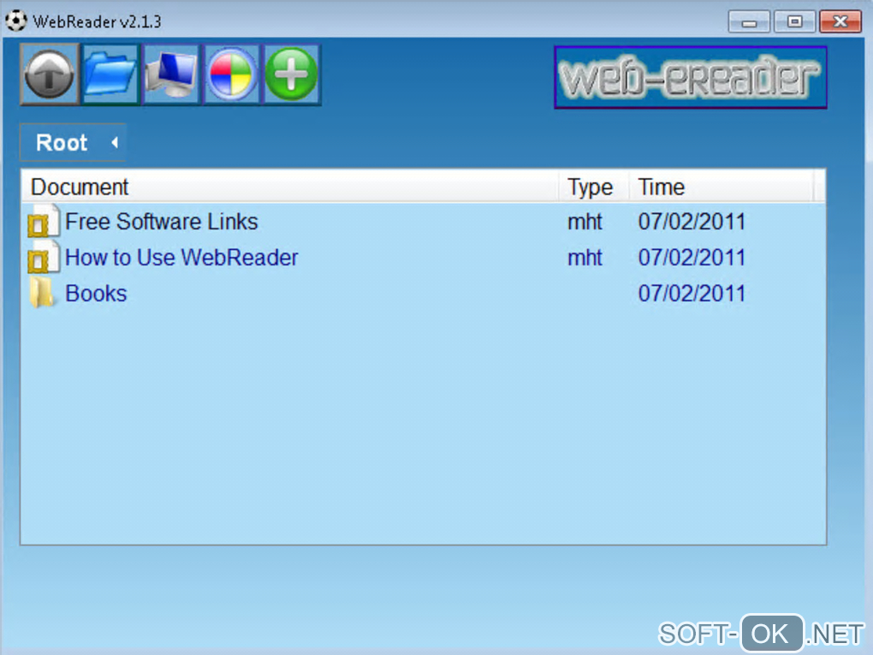This screenshot has height=655, width=873.
Task: Click the Free Software Links file icon
Action: (44, 222)
